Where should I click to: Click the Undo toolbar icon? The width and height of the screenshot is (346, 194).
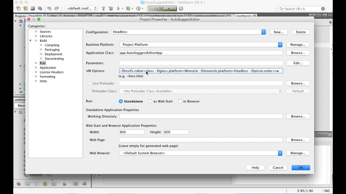coord(49,9)
